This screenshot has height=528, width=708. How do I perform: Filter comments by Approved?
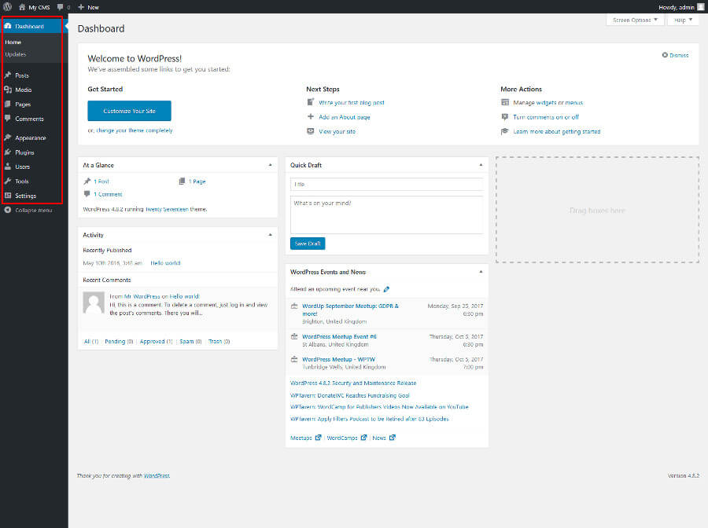click(x=152, y=341)
